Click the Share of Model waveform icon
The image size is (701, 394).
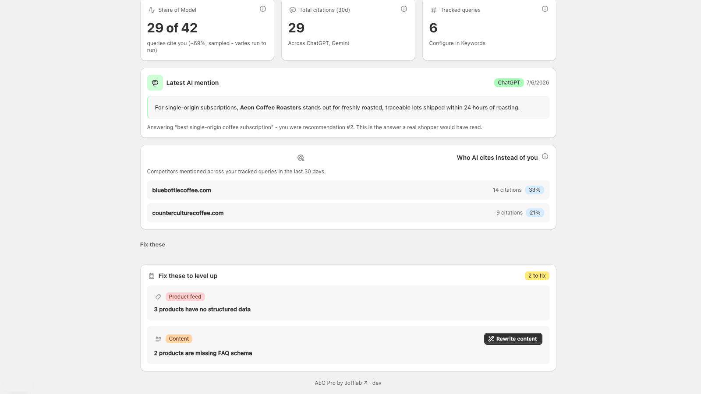click(152, 10)
